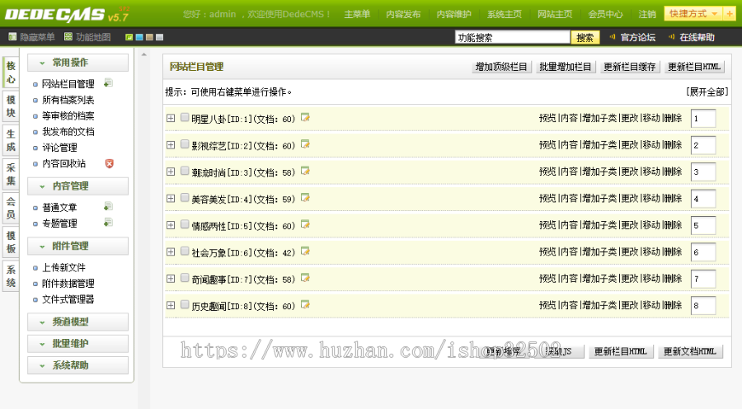This screenshot has height=409, width=742.
Task: Click the edit icon beside 美容美发
Action: 305,197
